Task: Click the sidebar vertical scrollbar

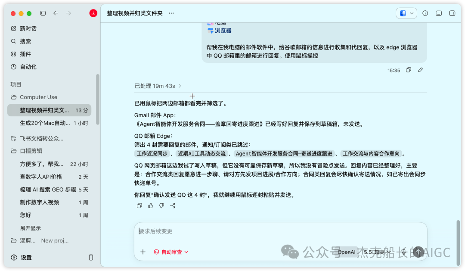Action: point(98,100)
